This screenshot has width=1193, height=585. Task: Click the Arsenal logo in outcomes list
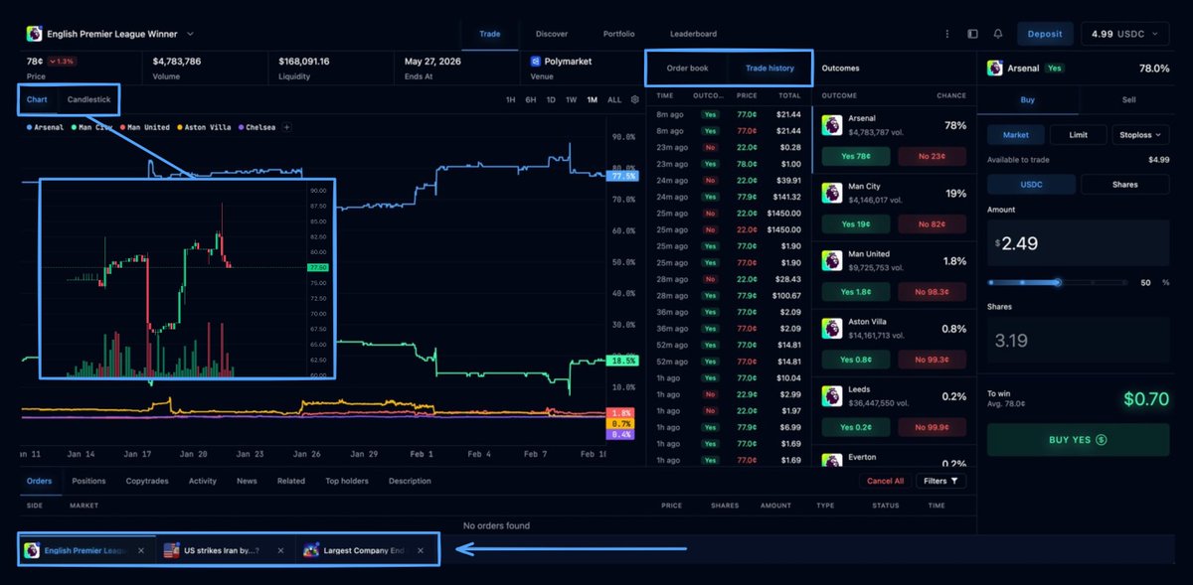point(831,124)
